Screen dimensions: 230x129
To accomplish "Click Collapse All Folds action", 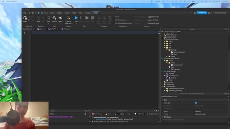I will click(153, 23).
